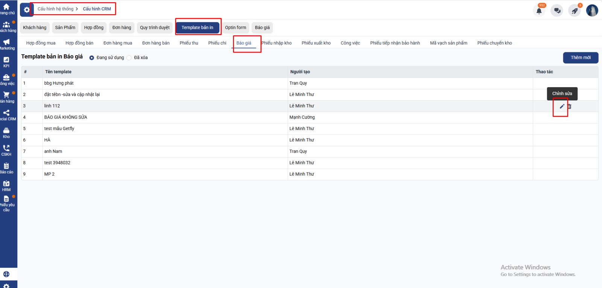Click the pencil edit icon for linh 112
This screenshot has width=602, height=288.
point(562,106)
